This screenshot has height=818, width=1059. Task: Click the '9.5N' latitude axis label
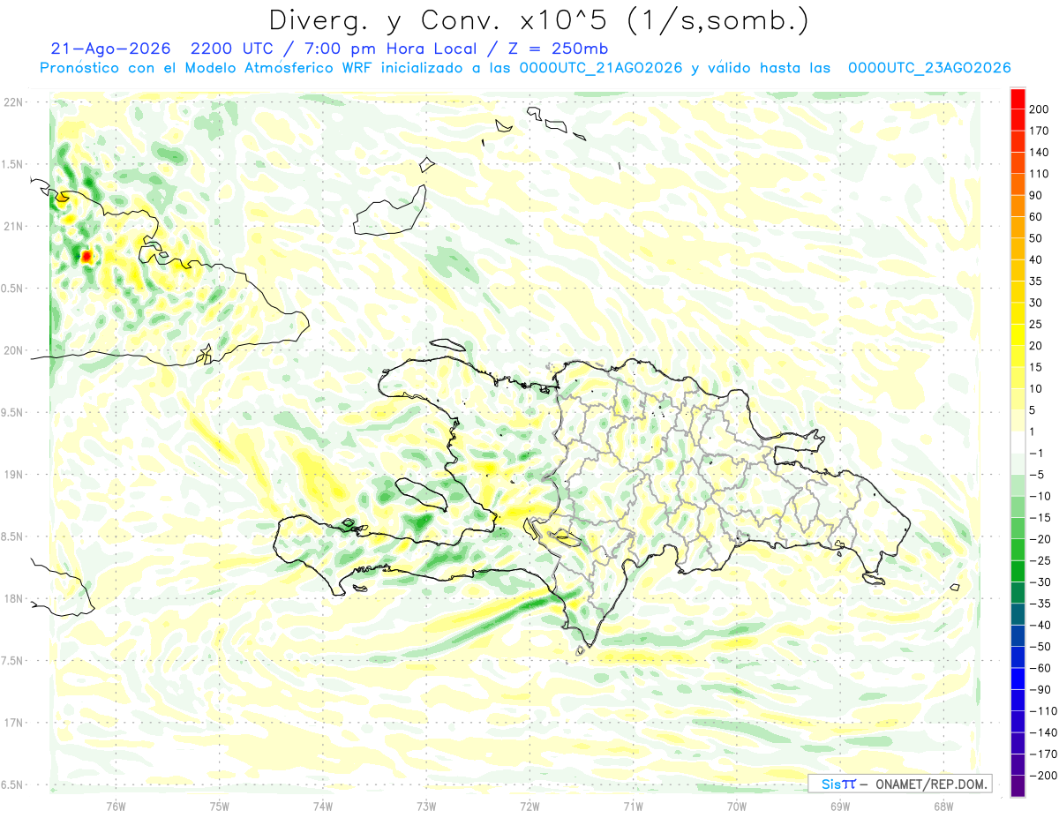point(12,413)
